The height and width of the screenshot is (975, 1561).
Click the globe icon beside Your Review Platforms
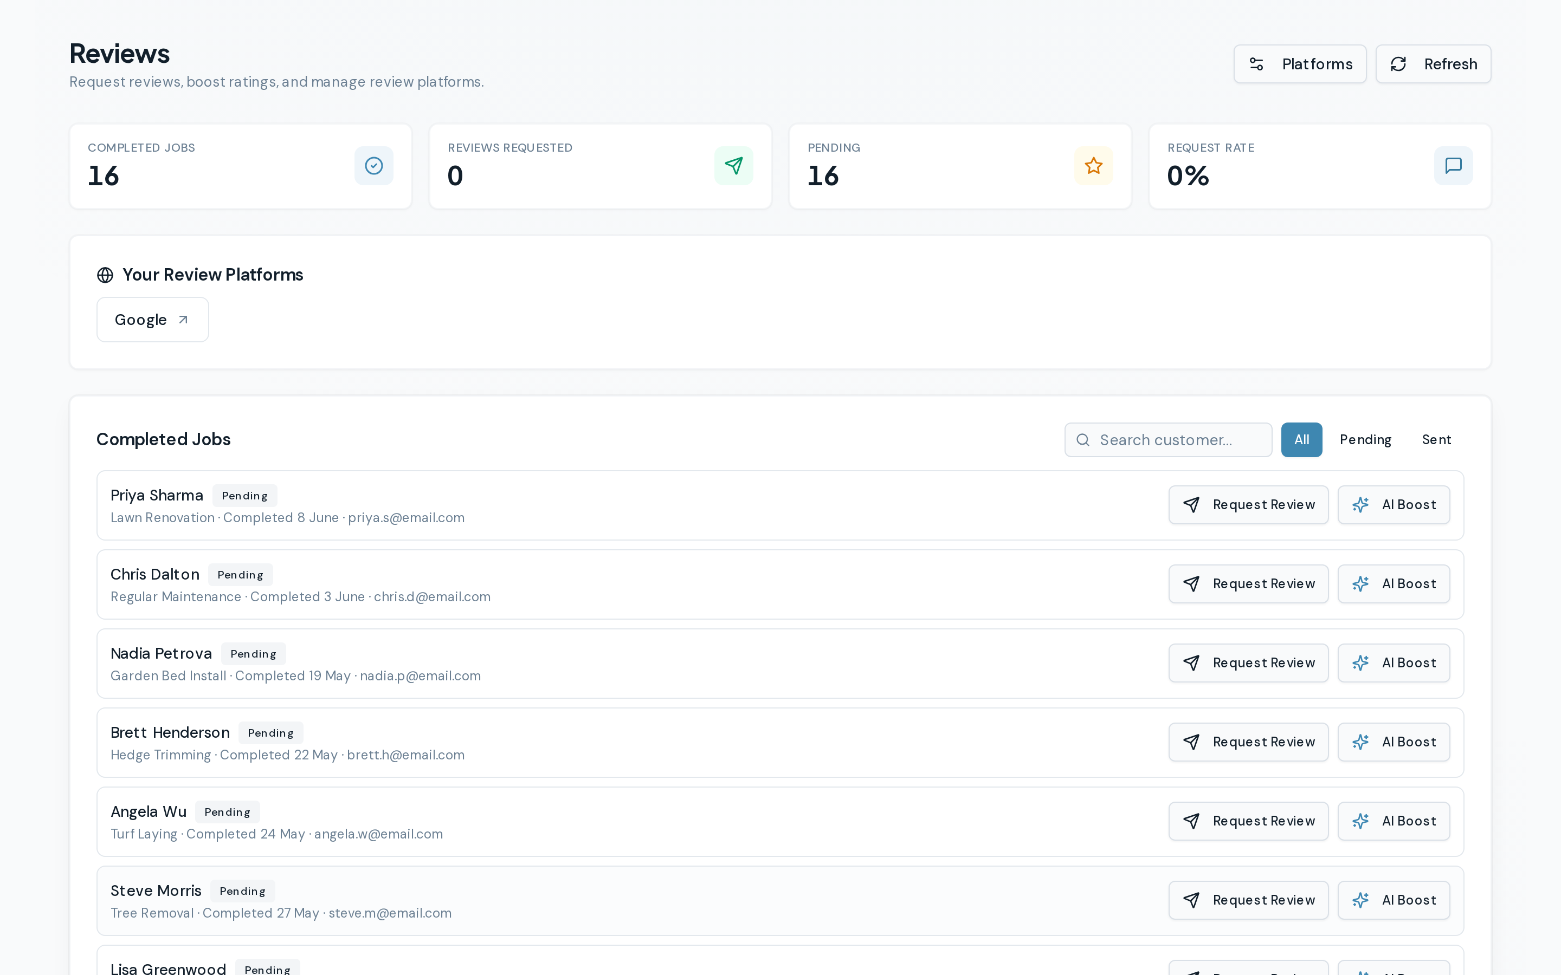pyautogui.click(x=105, y=275)
